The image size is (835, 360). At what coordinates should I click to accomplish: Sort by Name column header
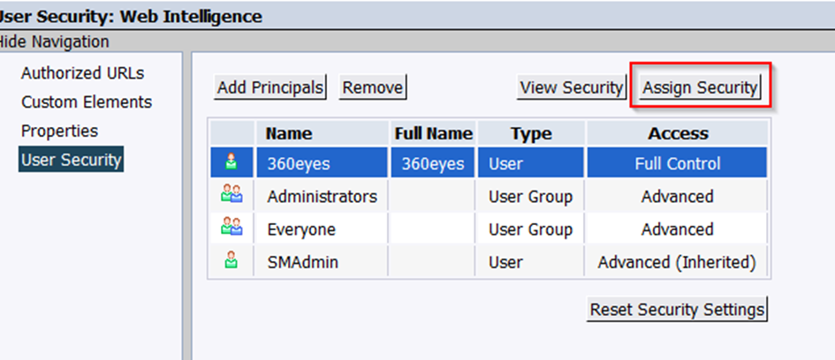pos(289,133)
